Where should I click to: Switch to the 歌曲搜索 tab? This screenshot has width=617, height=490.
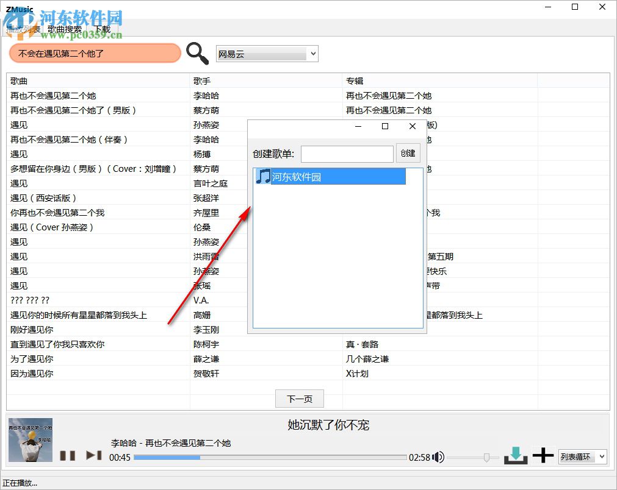[63, 28]
